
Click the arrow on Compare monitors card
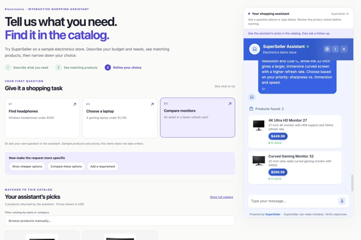(x=230, y=104)
